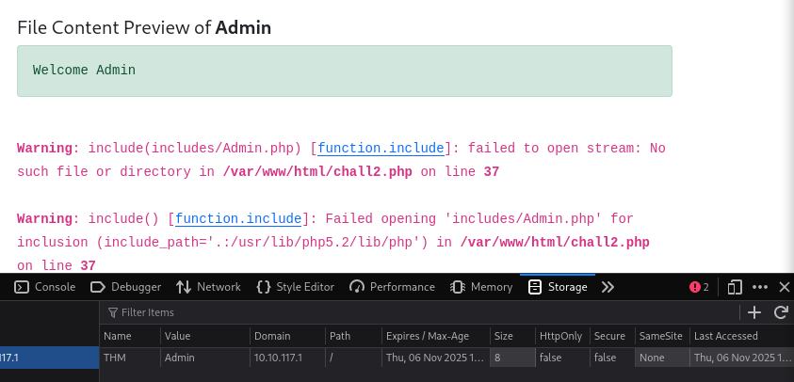
Task: Toggle responsive design mode icon
Action: click(735, 287)
